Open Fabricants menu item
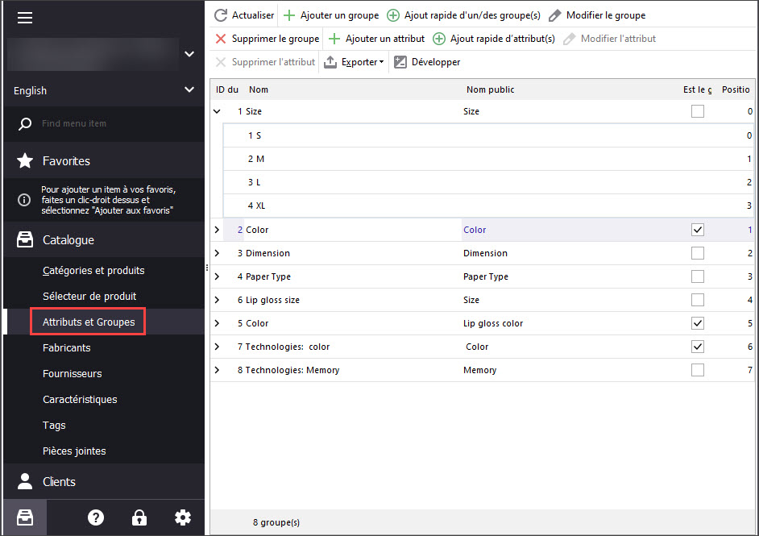The width and height of the screenshot is (759, 536). coord(67,347)
